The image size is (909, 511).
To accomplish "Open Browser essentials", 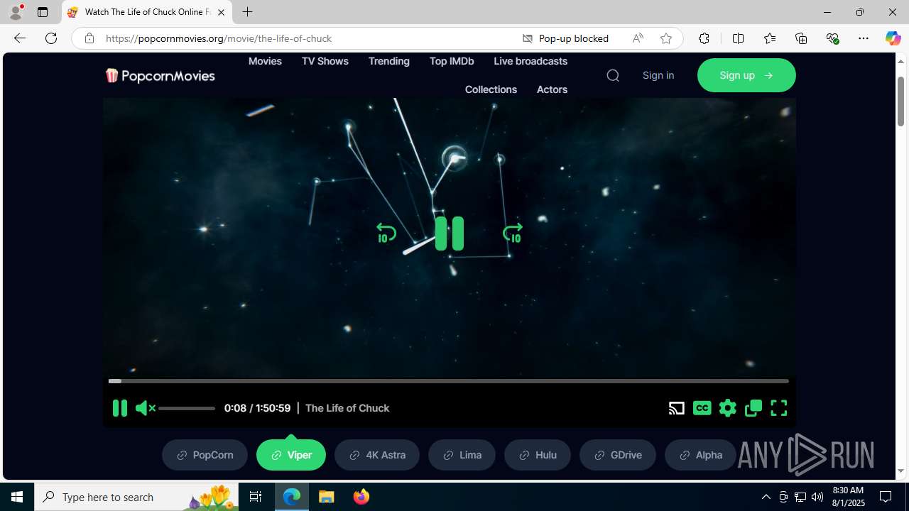I will click(832, 38).
